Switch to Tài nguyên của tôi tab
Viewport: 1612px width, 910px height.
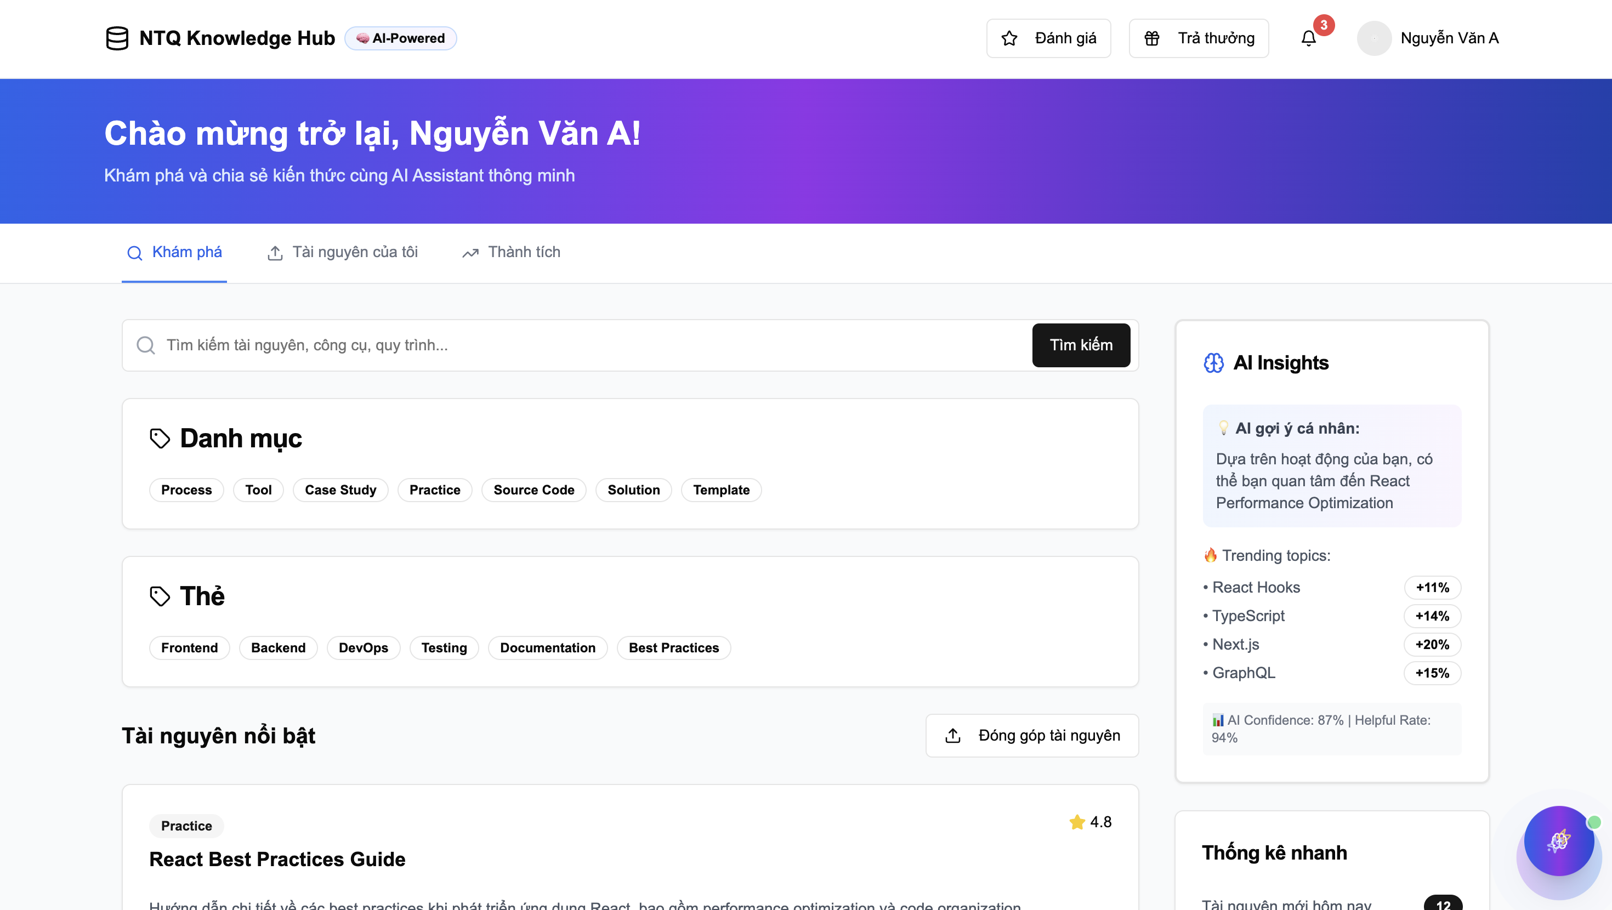(x=343, y=252)
